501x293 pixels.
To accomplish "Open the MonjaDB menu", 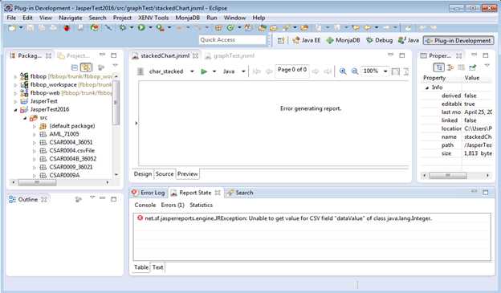I will [x=188, y=18].
